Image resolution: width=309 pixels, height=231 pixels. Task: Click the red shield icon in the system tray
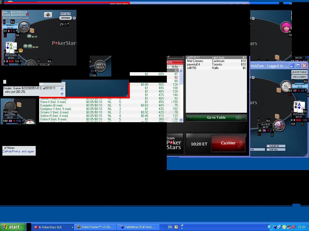pos(294,227)
